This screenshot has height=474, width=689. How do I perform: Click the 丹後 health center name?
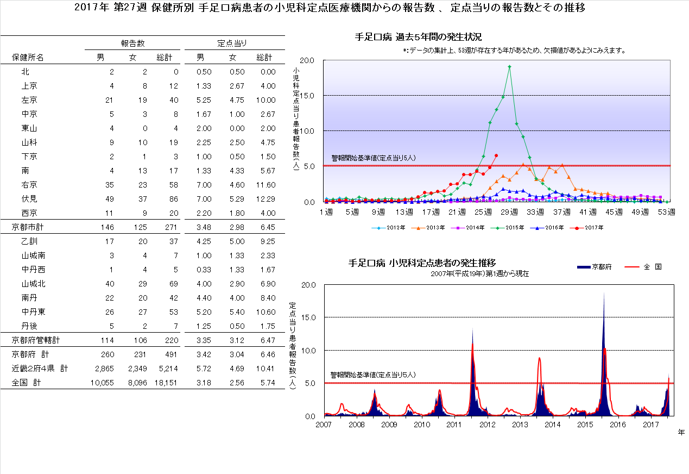tap(29, 326)
